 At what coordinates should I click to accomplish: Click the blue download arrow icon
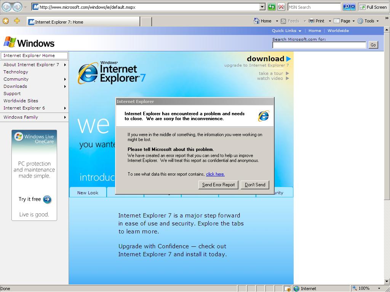289,59
